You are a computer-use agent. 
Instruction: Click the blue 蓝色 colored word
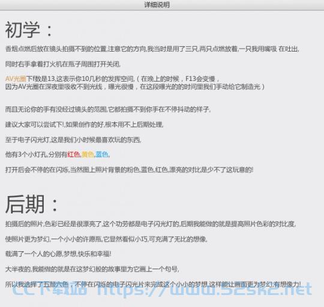[x=102, y=154]
